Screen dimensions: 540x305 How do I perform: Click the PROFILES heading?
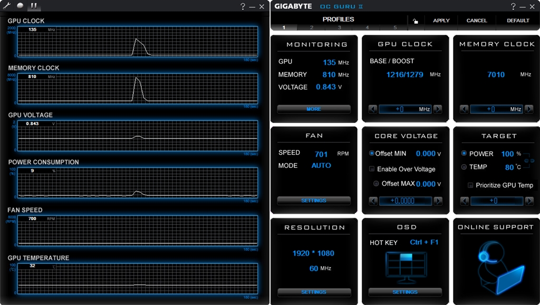(x=338, y=20)
